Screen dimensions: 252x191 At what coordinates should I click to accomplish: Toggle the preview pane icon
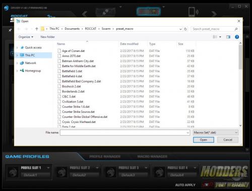tap(228, 37)
